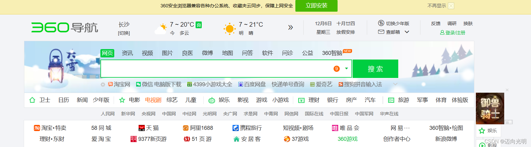Open the 创作者中心 link

coord(397,139)
